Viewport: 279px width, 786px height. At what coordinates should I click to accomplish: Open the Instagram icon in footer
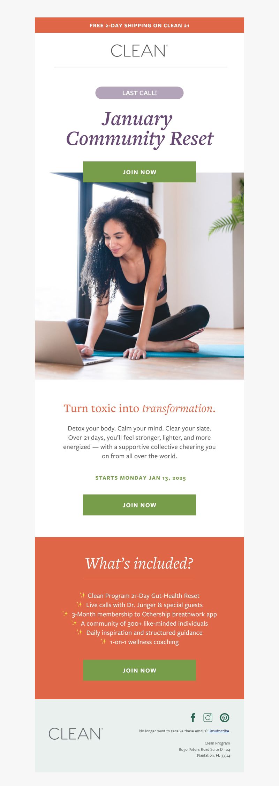(208, 717)
